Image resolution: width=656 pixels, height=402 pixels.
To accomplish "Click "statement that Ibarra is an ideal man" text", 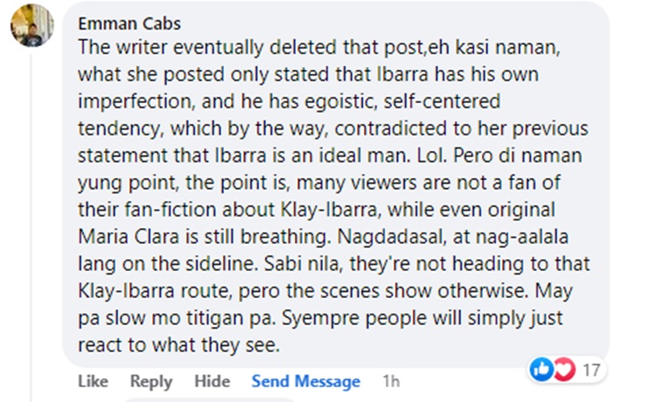I will (x=242, y=156).
